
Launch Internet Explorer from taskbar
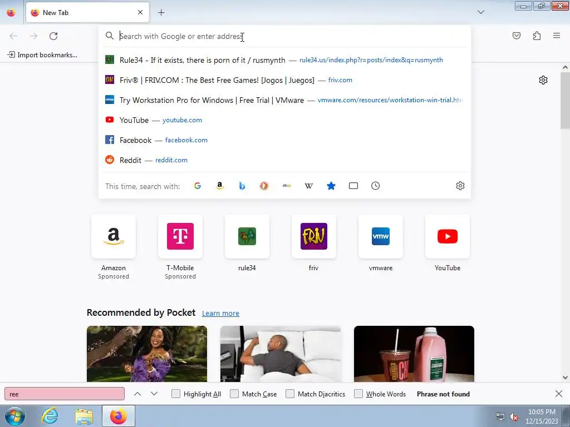[50, 416]
